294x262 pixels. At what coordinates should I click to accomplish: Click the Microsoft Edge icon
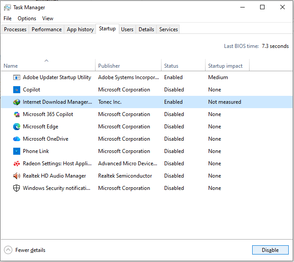pos(17,127)
